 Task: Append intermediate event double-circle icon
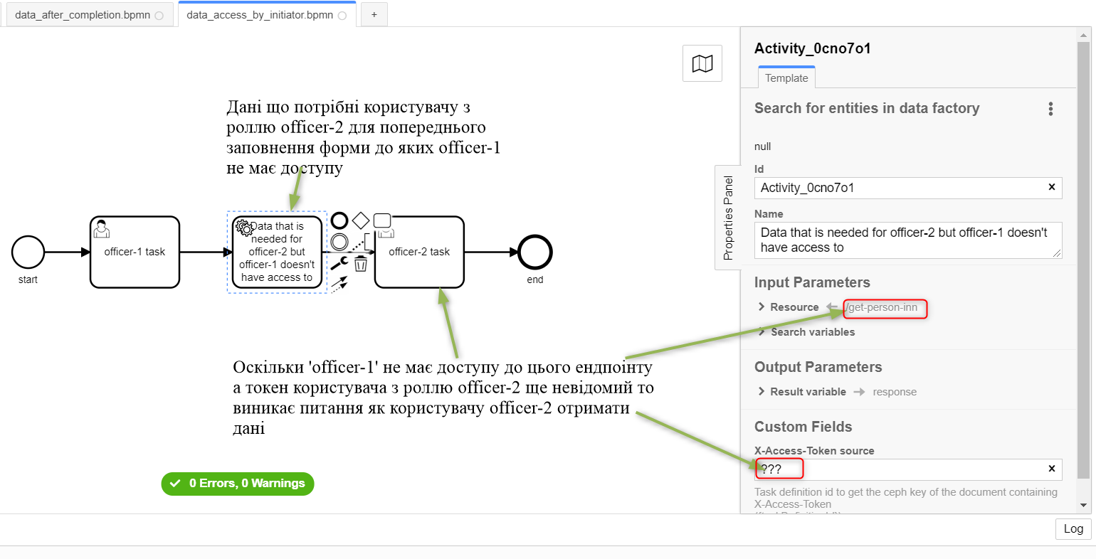tap(339, 242)
